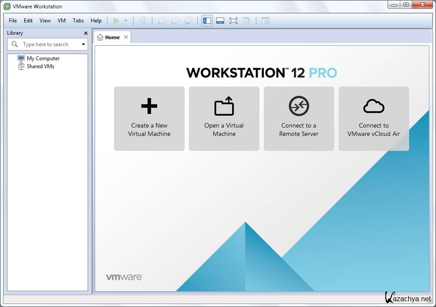Select Shared VMs in Library tree

point(40,66)
